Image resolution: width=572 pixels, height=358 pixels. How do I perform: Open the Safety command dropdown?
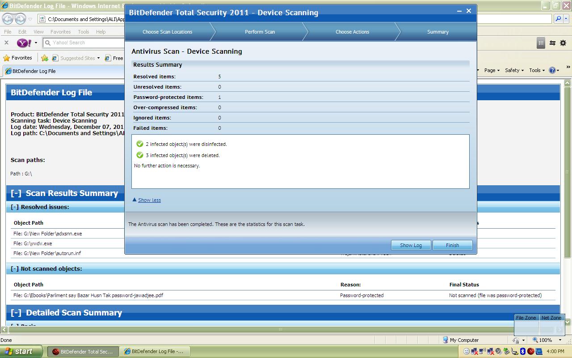coord(514,70)
